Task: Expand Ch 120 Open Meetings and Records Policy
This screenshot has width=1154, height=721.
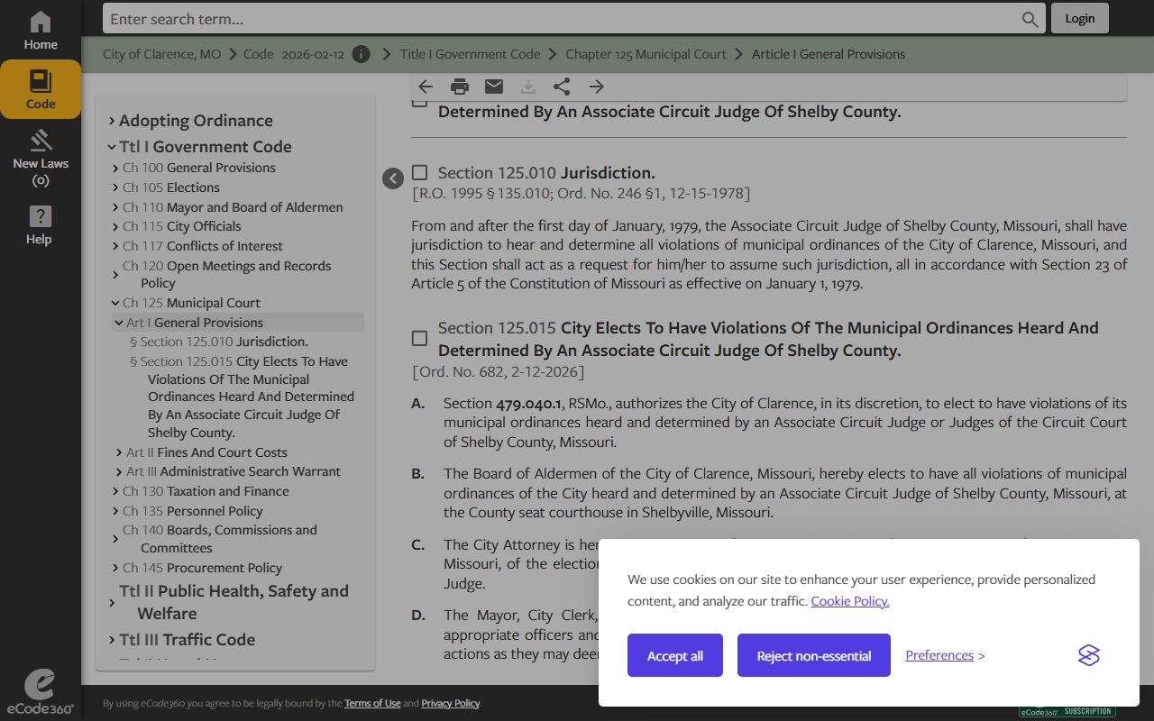Action: pos(115,274)
